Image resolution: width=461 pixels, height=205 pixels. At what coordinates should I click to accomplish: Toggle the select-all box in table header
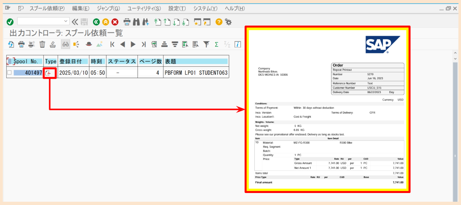(10, 61)
